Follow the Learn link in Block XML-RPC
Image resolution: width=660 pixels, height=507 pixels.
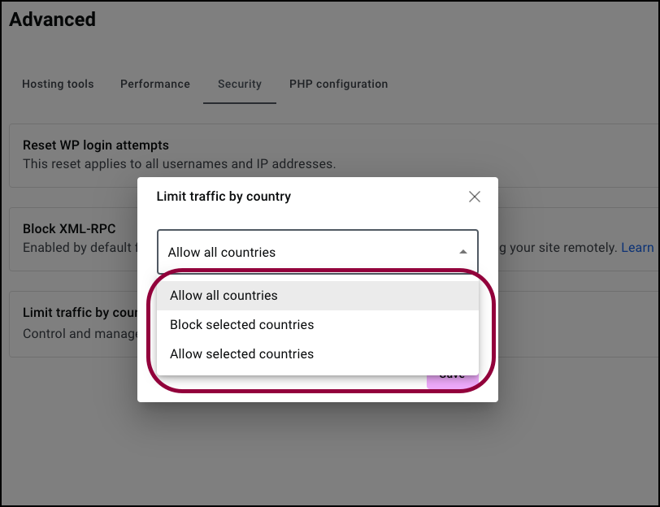[x=637, y=247]
